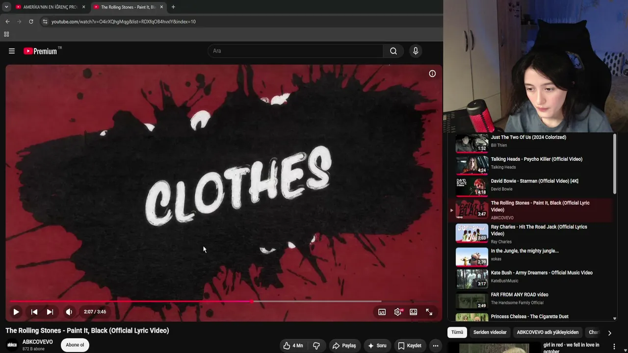
Task: Reload the current YouTube page
Action: pos(31,22)
